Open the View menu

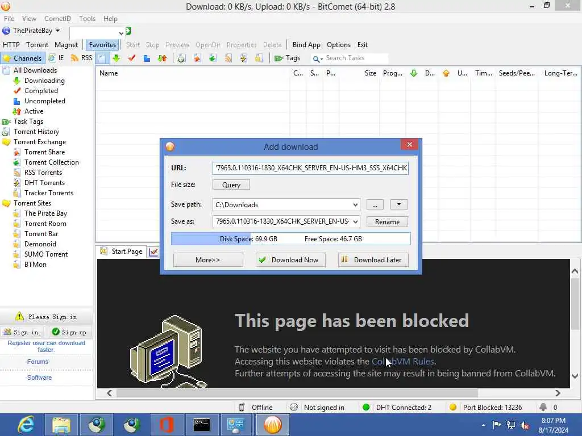point(29,19)
